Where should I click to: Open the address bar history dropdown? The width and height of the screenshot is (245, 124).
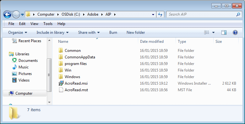153,14
